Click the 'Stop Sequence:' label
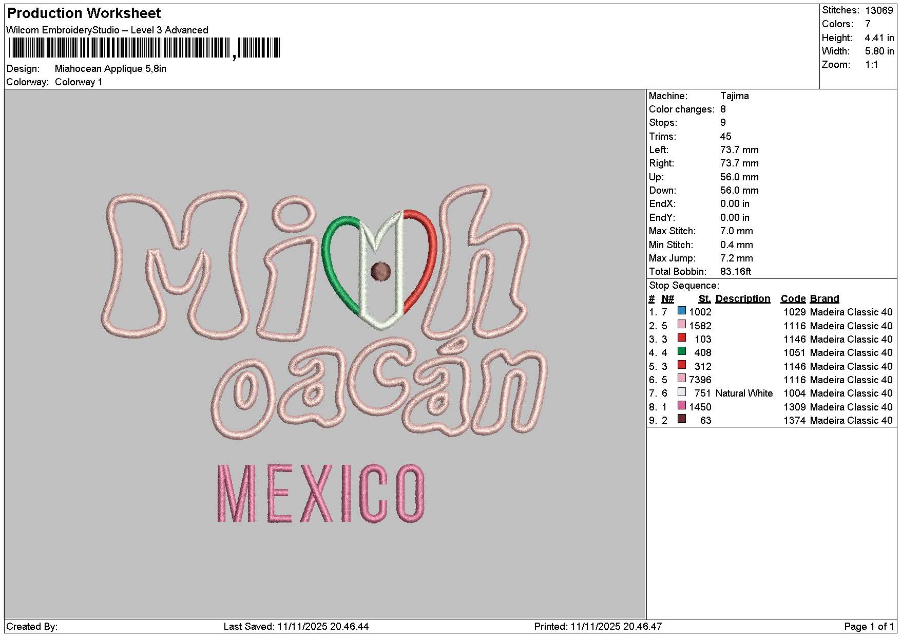The image size is (901, 637). pos(684,286)
